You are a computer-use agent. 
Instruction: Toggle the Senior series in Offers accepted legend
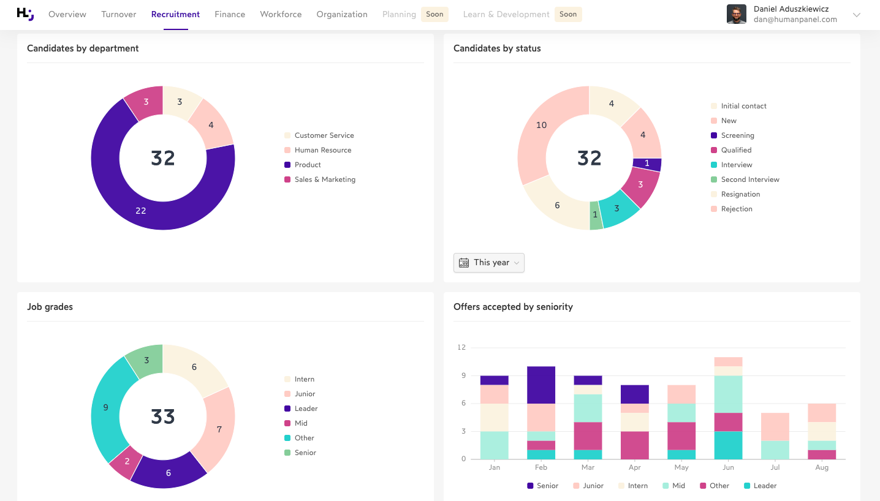(x=543, y=486)
